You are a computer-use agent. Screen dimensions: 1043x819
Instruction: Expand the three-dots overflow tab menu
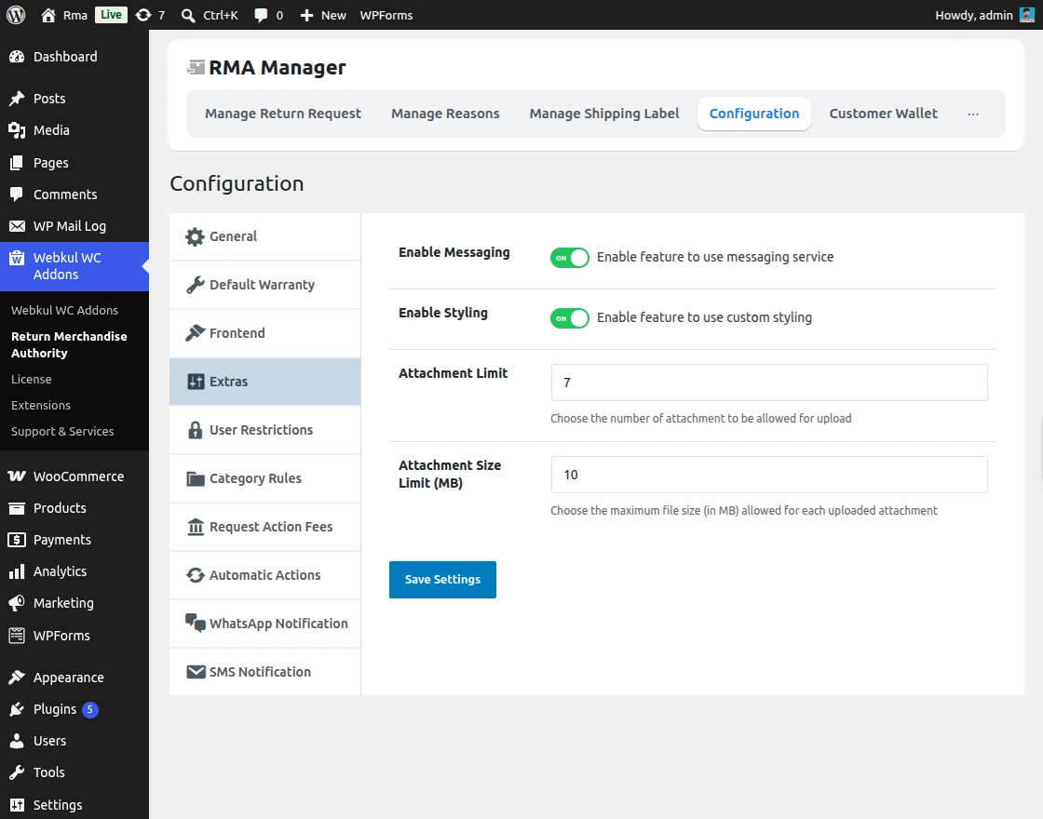(x=973, y=114)
